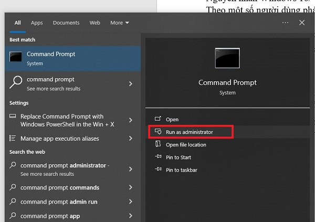Click Open in the preview pane
The width and height of the screenshot is (315, 222).
pos(228,119)
